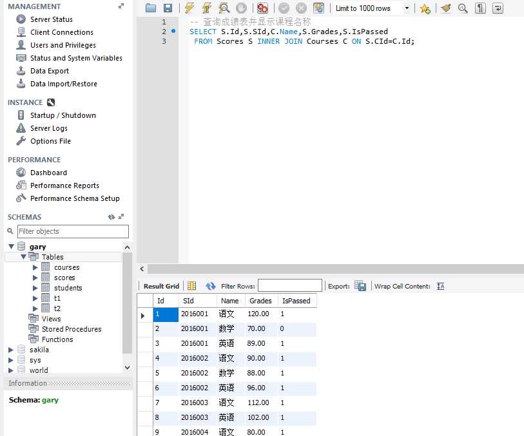Screen dimensions: 524x436
Task: Save snippet with star icon
Action: (425, 8)
